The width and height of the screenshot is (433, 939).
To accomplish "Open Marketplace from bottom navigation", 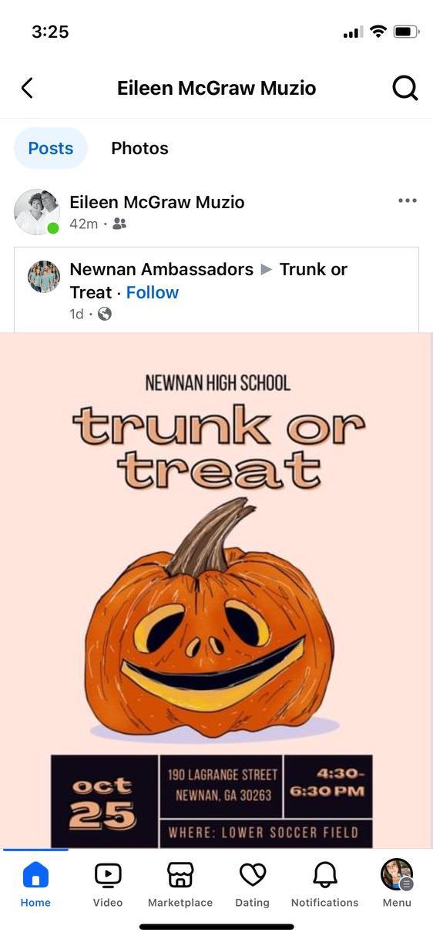I will pos(180,884).
